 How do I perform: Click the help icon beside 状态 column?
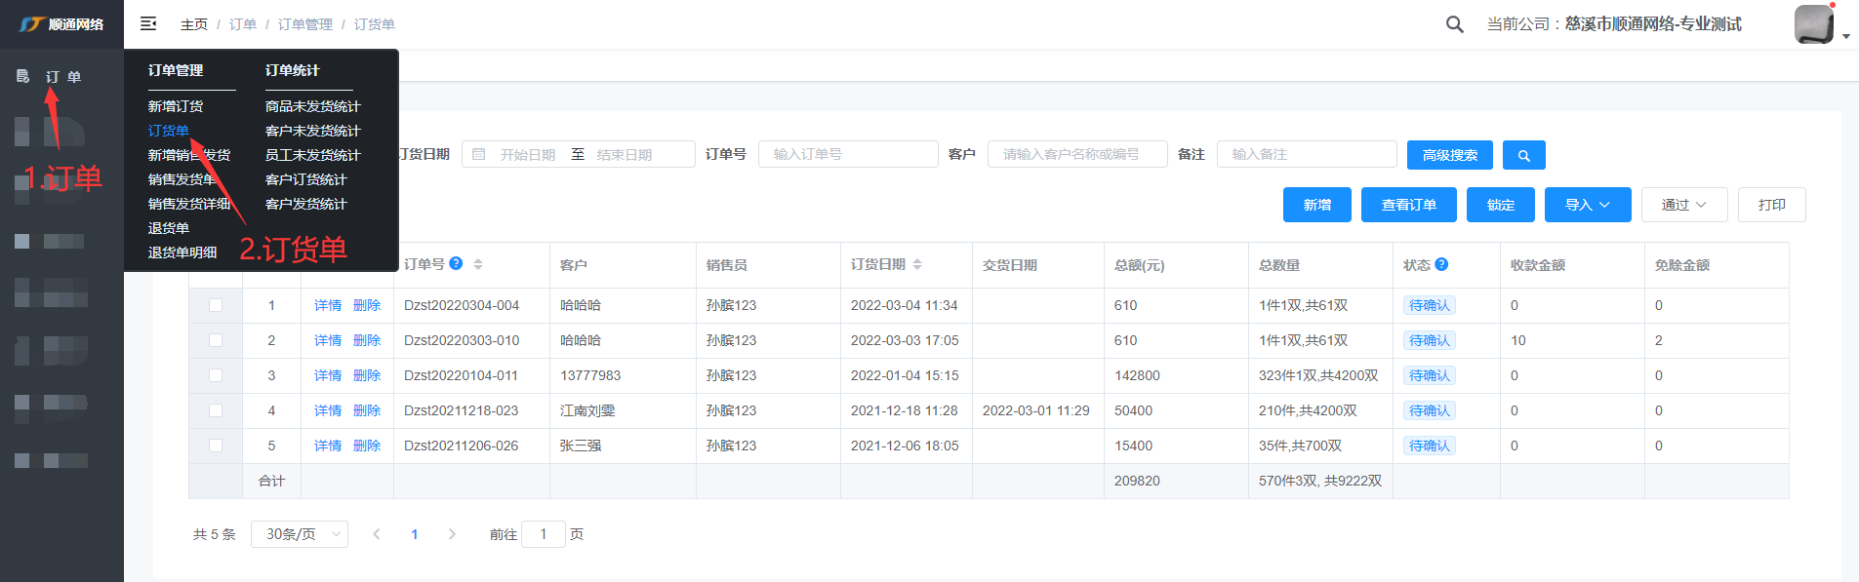[1441, 264]
